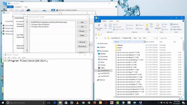Viewport: 187px width, 105px height.
Task: Click History in Open group
Action: (165, 29)
